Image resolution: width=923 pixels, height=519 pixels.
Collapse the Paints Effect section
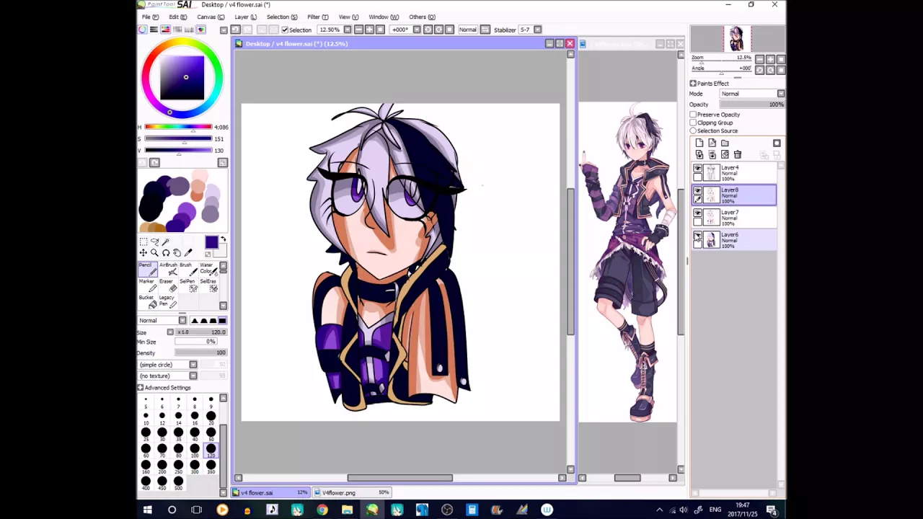(x=693, y=84)
